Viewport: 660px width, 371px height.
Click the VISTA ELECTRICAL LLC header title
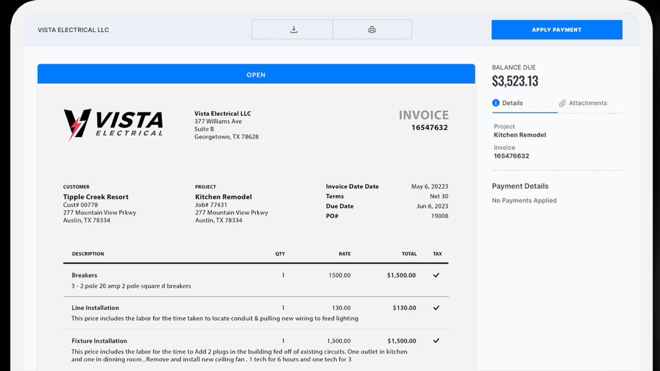73,30
